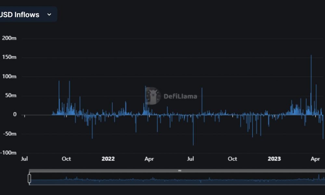
Task: Click the first Jul x-axis label
Action: pos(24,159)
